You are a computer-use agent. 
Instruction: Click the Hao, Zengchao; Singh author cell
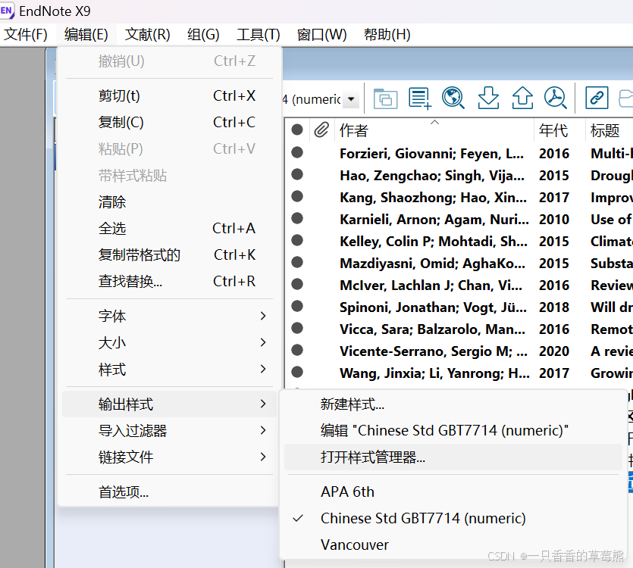pyautogui.click(x=432, y=176)
